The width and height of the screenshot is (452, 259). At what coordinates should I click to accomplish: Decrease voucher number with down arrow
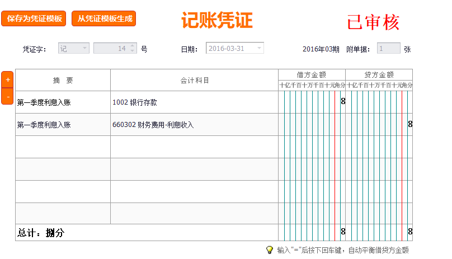tap(132, 51)
